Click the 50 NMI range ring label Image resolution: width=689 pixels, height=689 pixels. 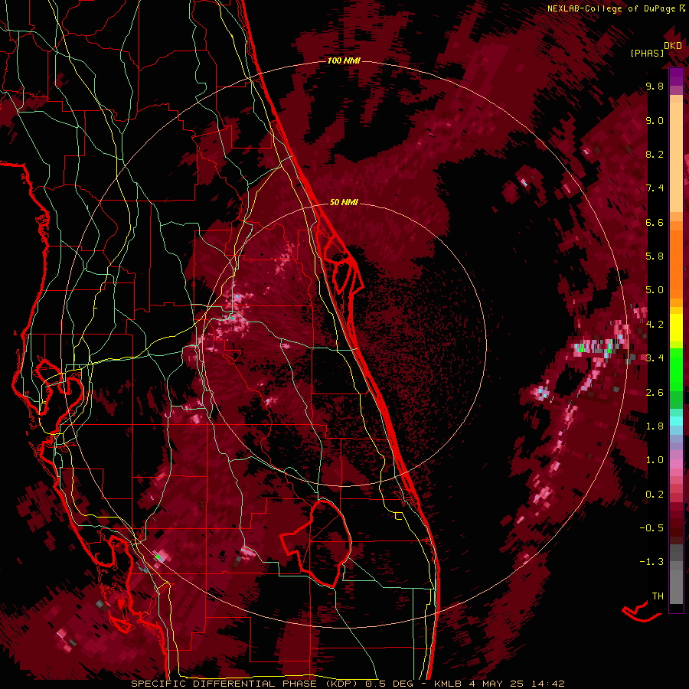[344, 202]
